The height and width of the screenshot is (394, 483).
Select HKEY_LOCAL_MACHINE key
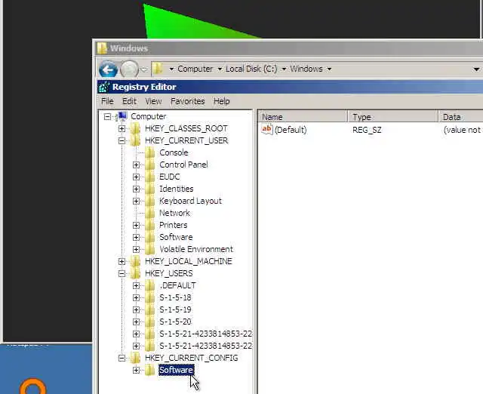188,261
